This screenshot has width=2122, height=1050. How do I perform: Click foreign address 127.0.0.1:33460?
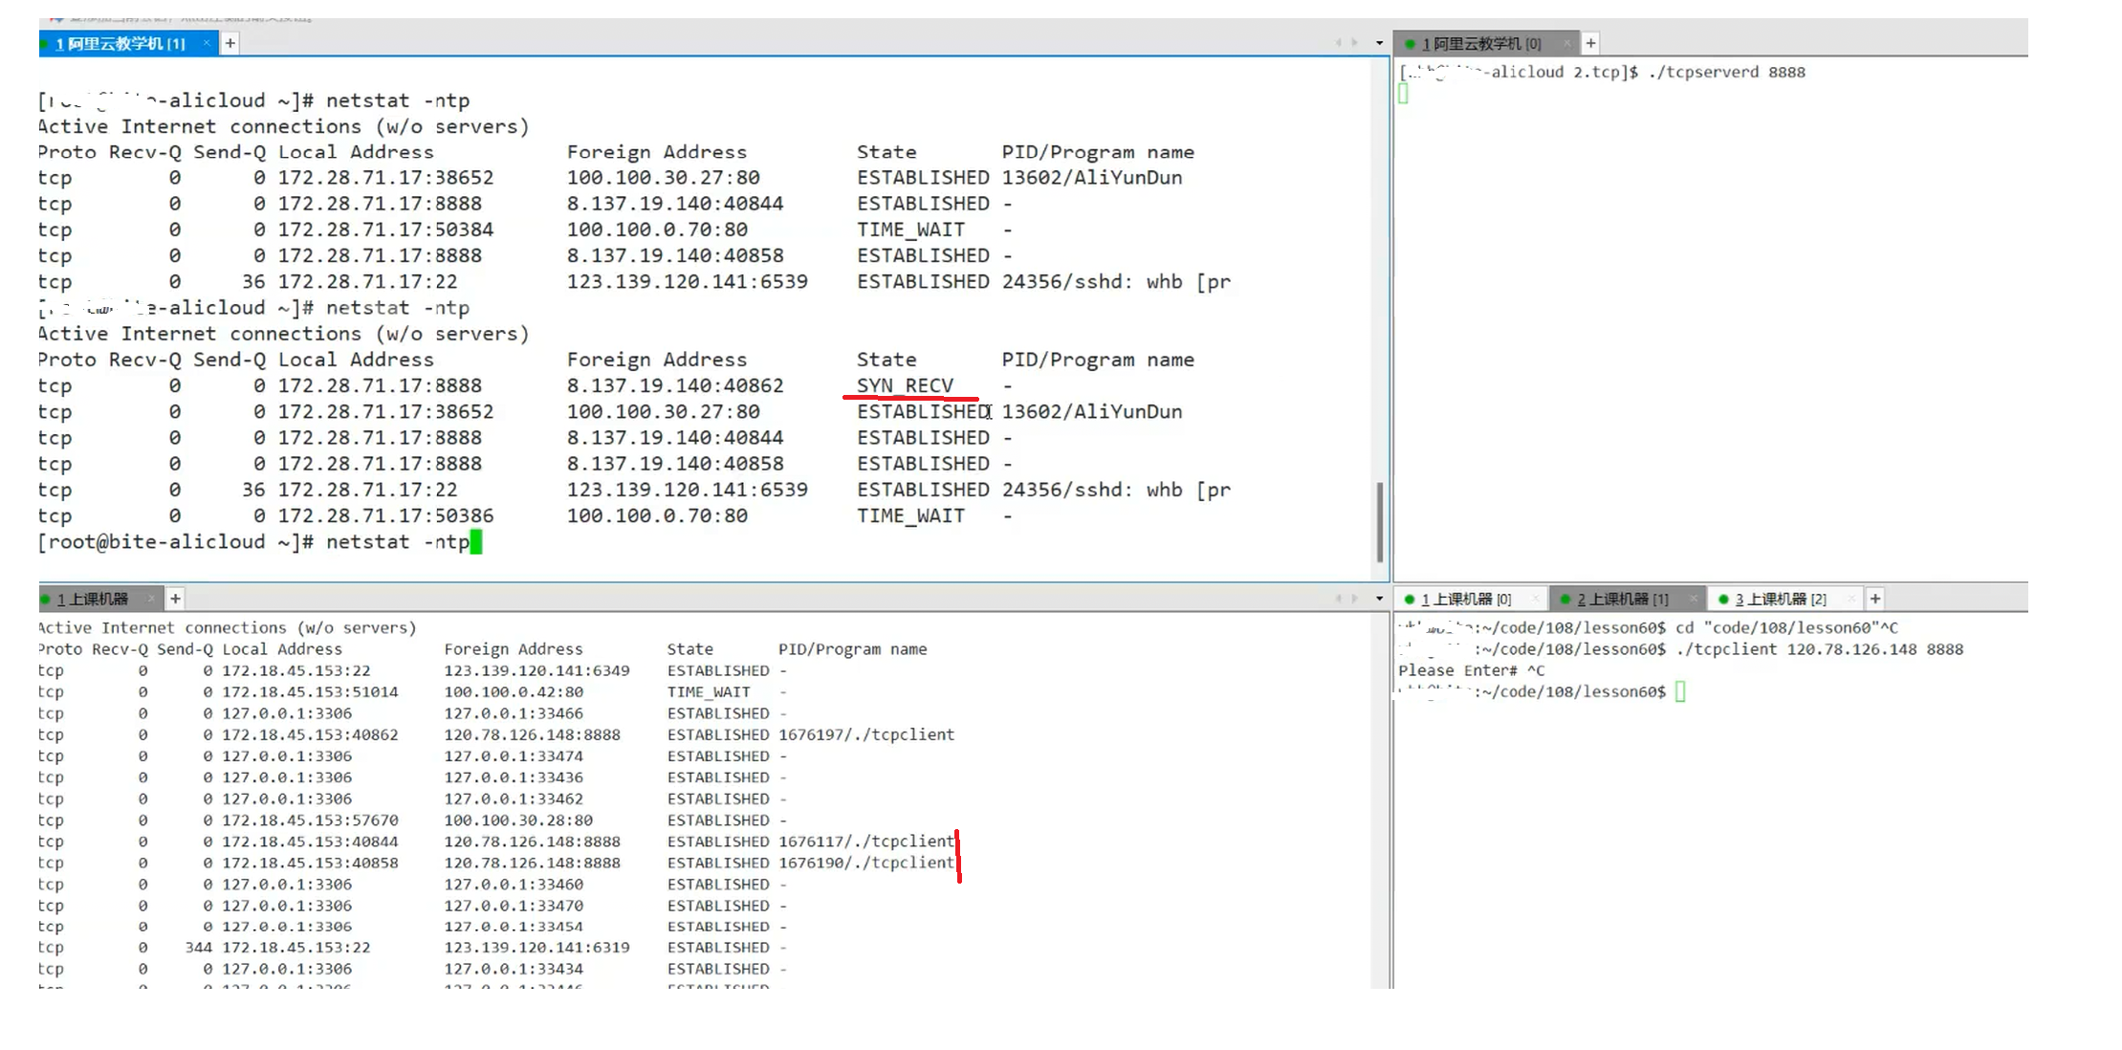pos(514,885)
